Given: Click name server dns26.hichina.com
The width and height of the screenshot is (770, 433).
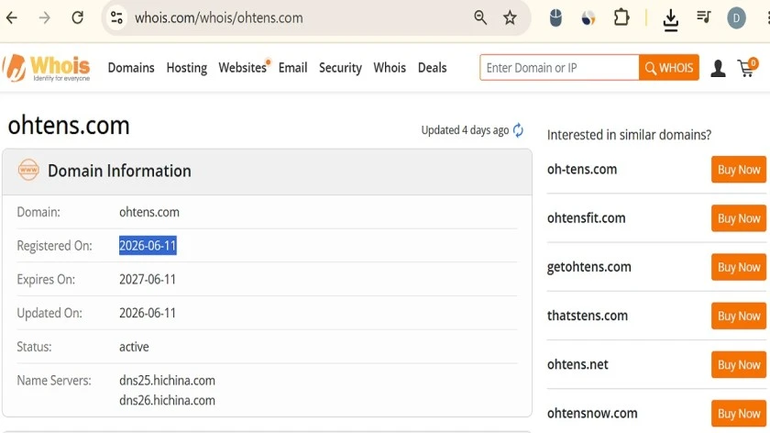Looking at the screenshot, I should (x=167, y=401).
